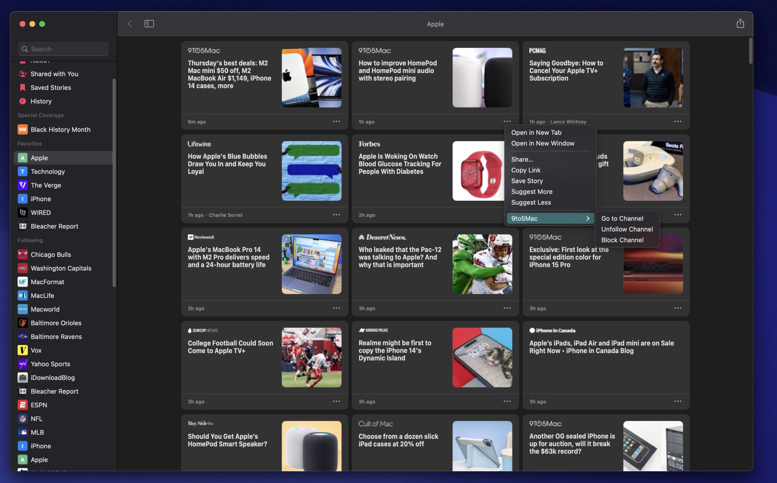Open the Baltimore Ravens logo icon

tap(22, 337)
